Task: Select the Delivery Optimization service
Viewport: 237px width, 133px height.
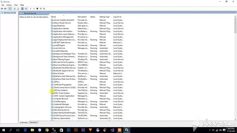Action: (x=62, y=118)
